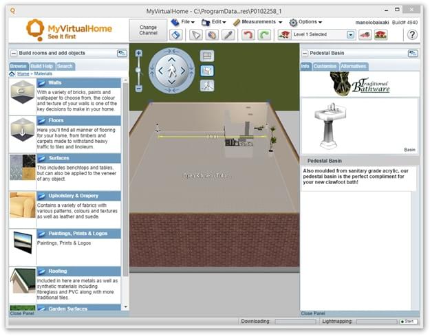The height and width of the screenshot is (336, 430).
Task: Click the pedestal basin product image
Action: [330, 126]
